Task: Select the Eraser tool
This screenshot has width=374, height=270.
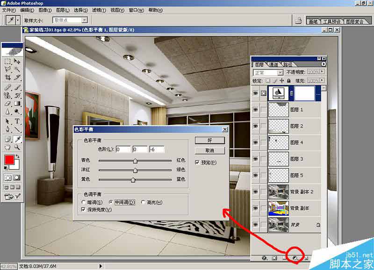Action: (x=7, y=103)
